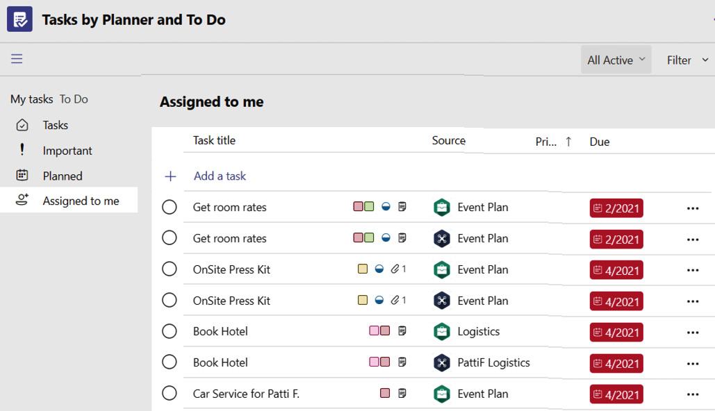The height and width of the screenshot is (411, 715).
Task: Click attachment paperclip on OnSite Press Kit green-source row
Action: pyautogui.click(x=395, y=269)
